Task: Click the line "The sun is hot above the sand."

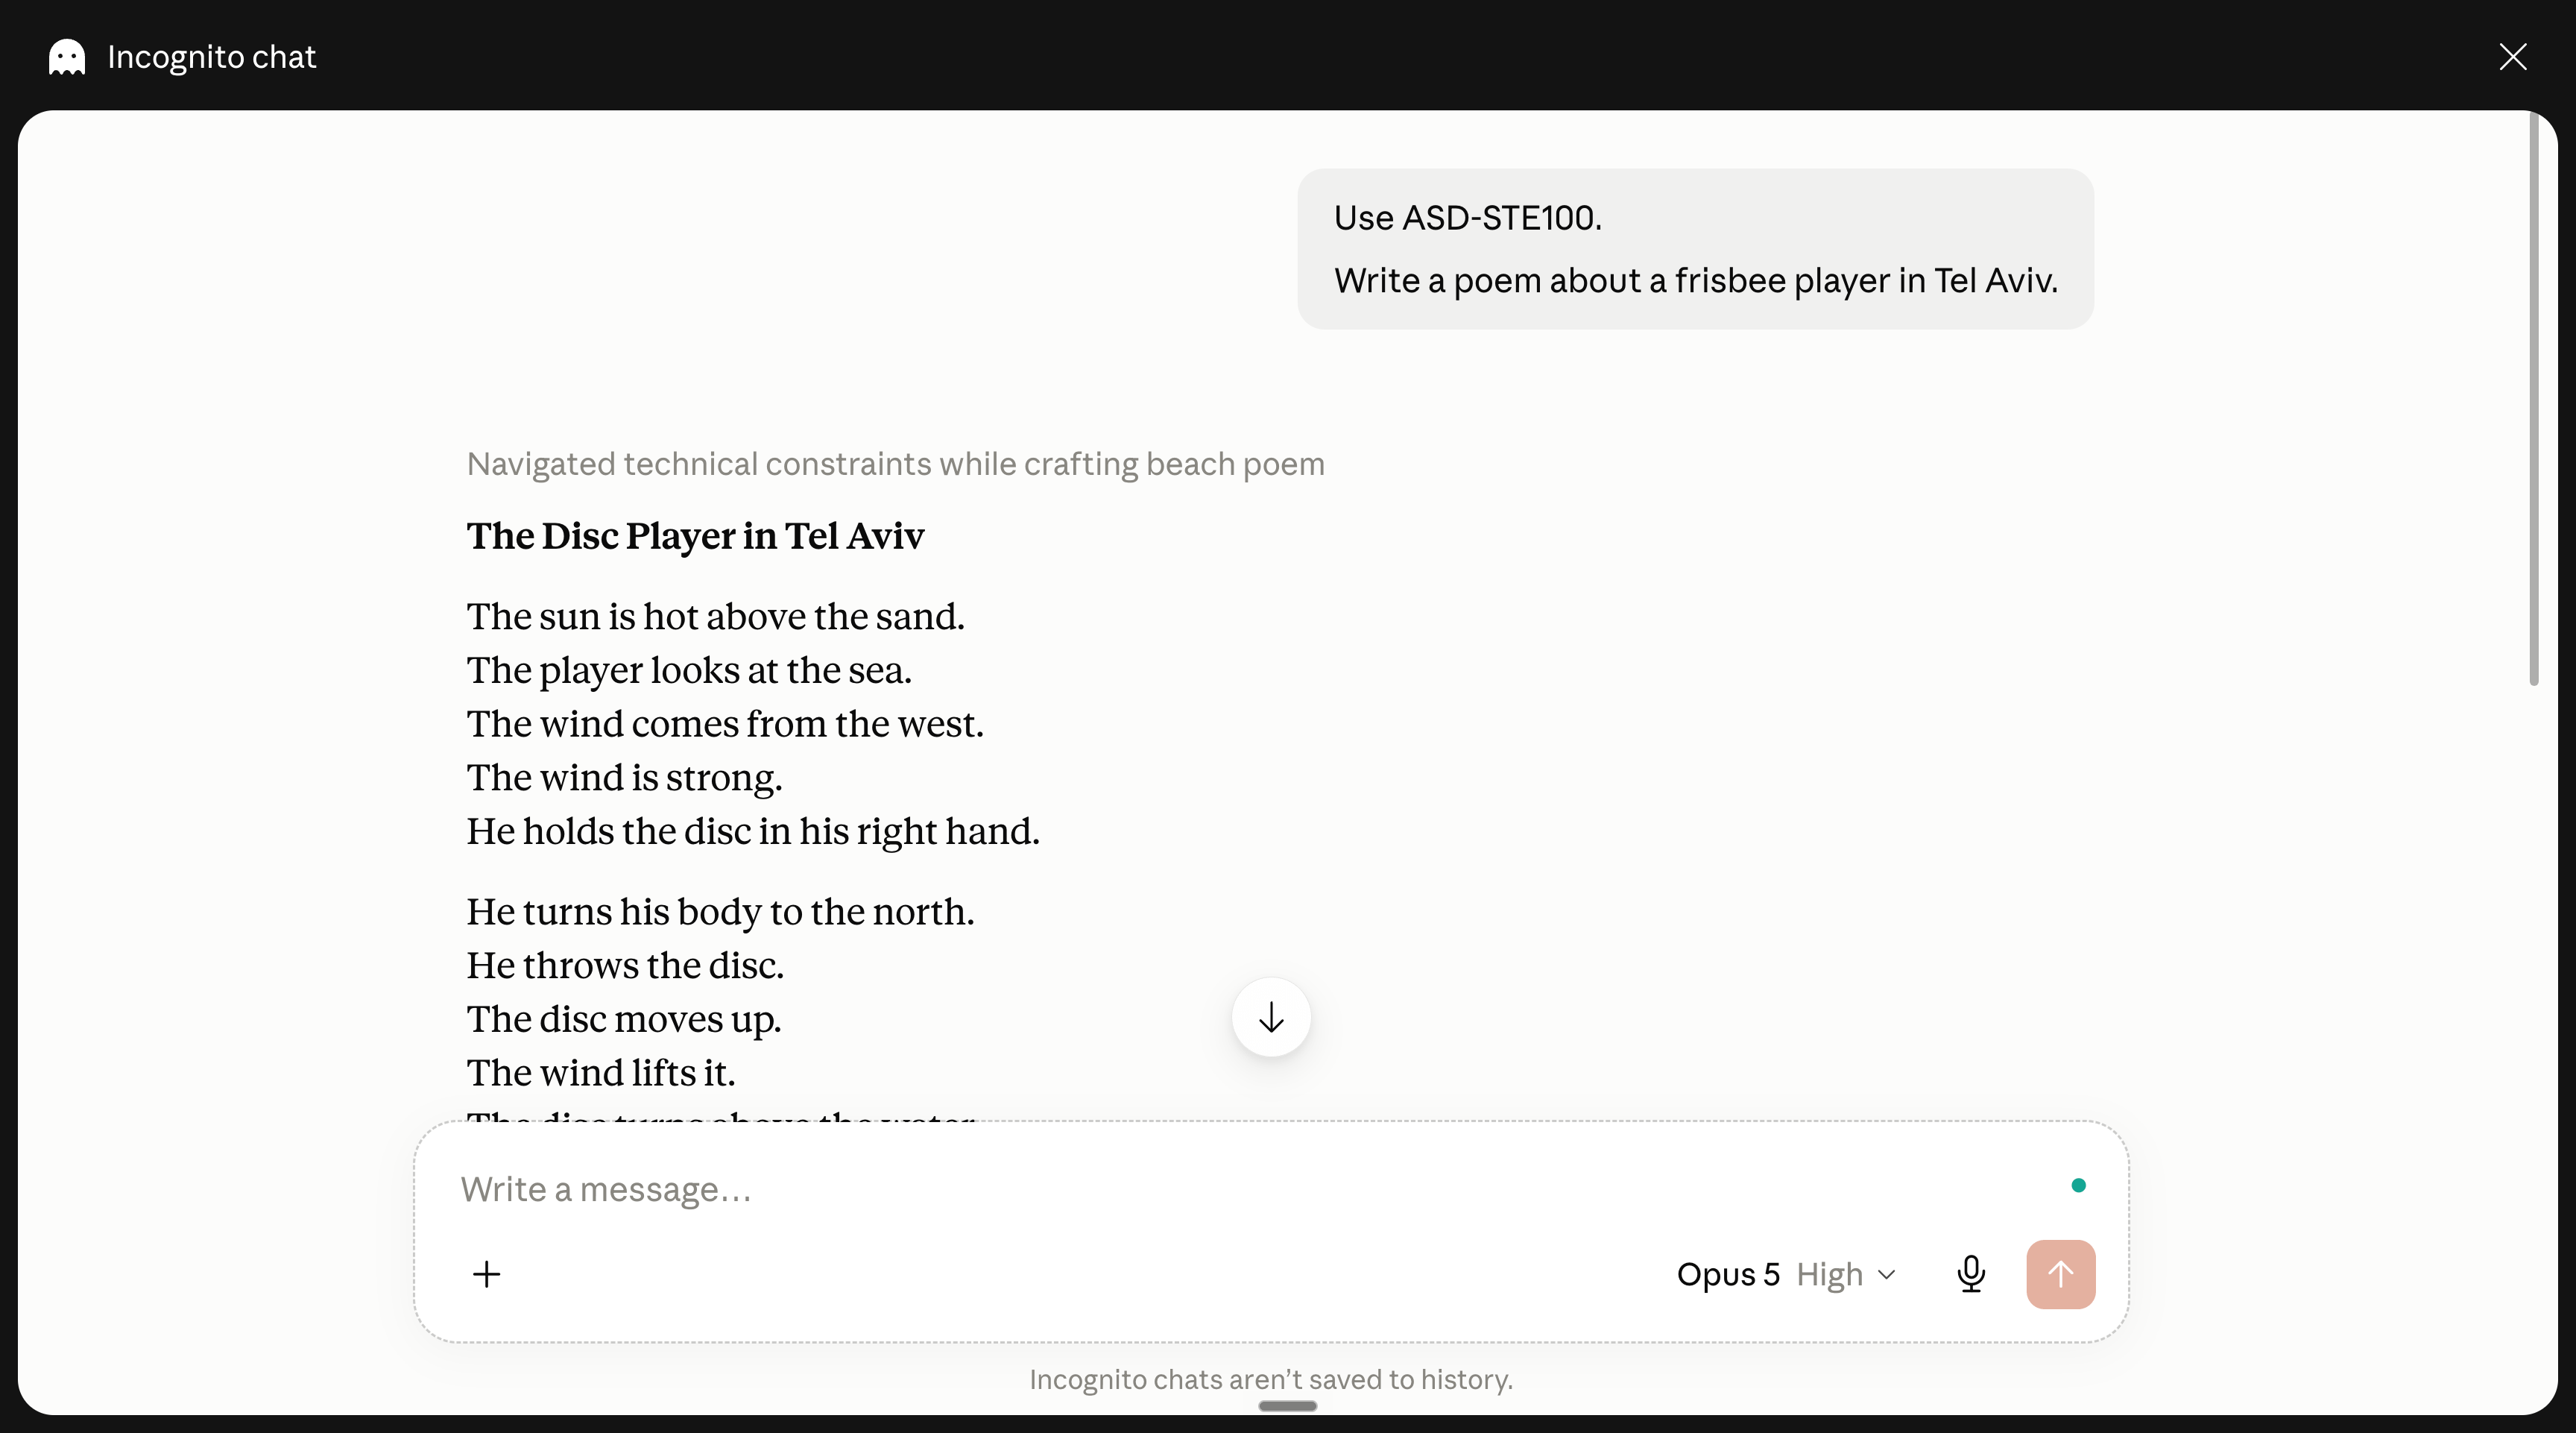Action: 715,617
